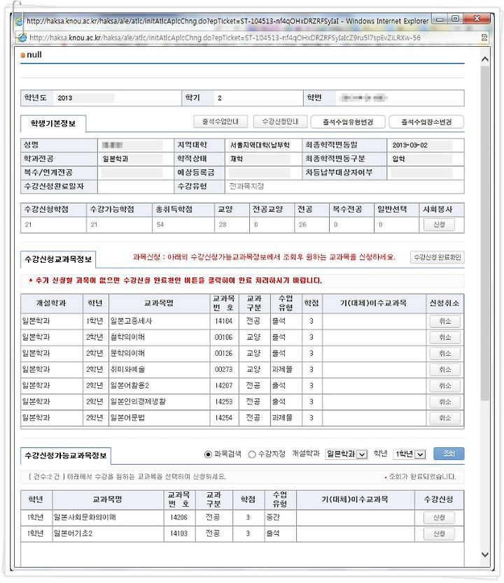Click the scroll-down arrow of the page scrollbar

pyautogui.click(x=484, y=554)
